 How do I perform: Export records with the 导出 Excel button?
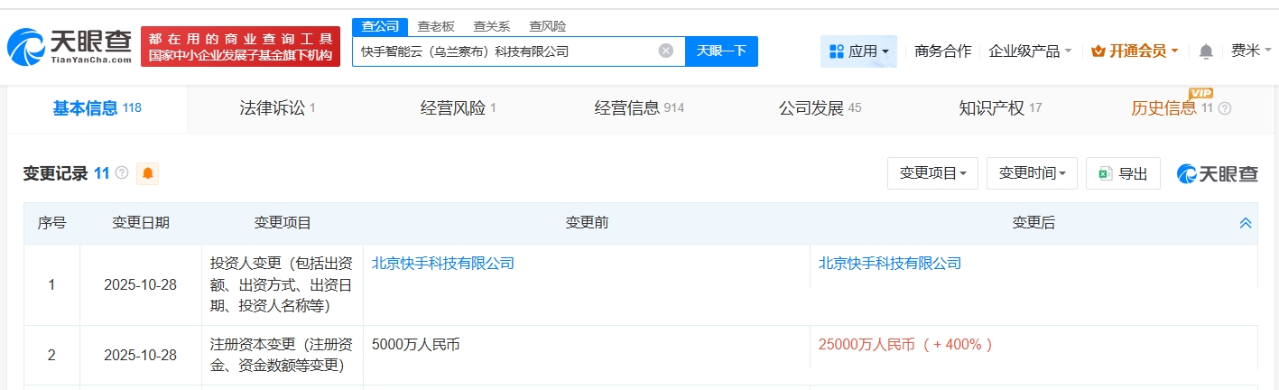click(x=1123, y=173)
